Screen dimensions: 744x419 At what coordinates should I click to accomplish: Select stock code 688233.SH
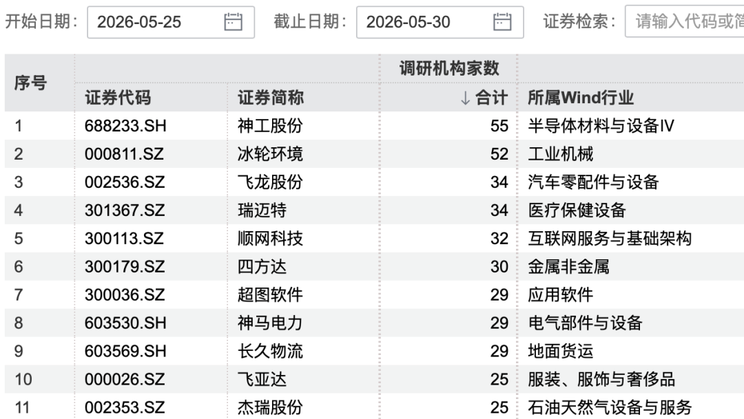(125, 126)
